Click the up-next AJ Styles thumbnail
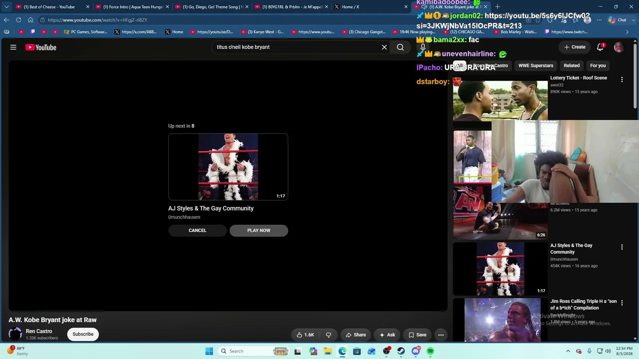This screenshot has width=639, height=359. point(228,167)
